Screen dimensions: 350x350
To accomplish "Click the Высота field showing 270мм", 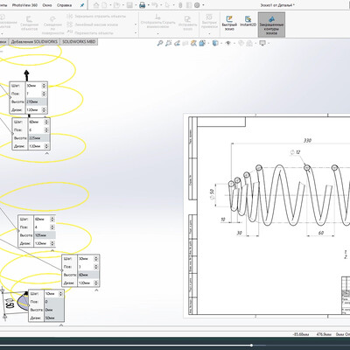I will coord(36,101).
